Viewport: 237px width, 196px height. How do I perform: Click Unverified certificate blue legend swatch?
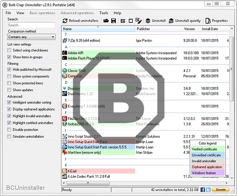point(208,155)
